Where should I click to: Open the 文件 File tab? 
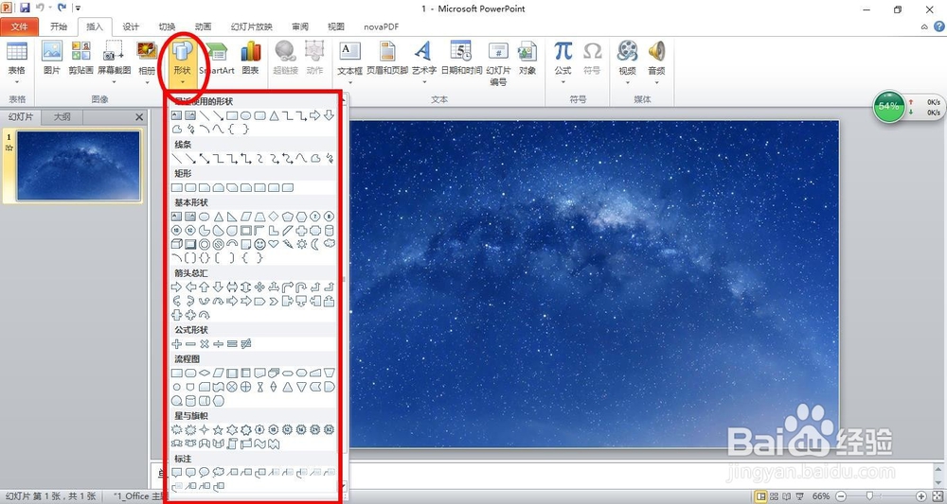19,26
